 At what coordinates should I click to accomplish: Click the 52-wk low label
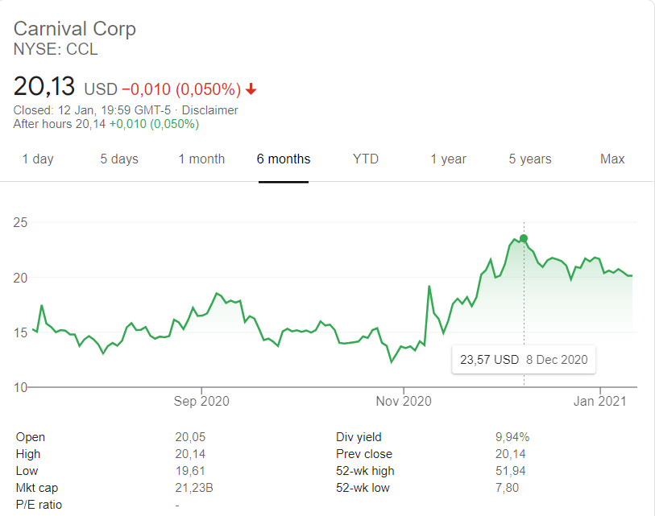(x=363, y=488)
